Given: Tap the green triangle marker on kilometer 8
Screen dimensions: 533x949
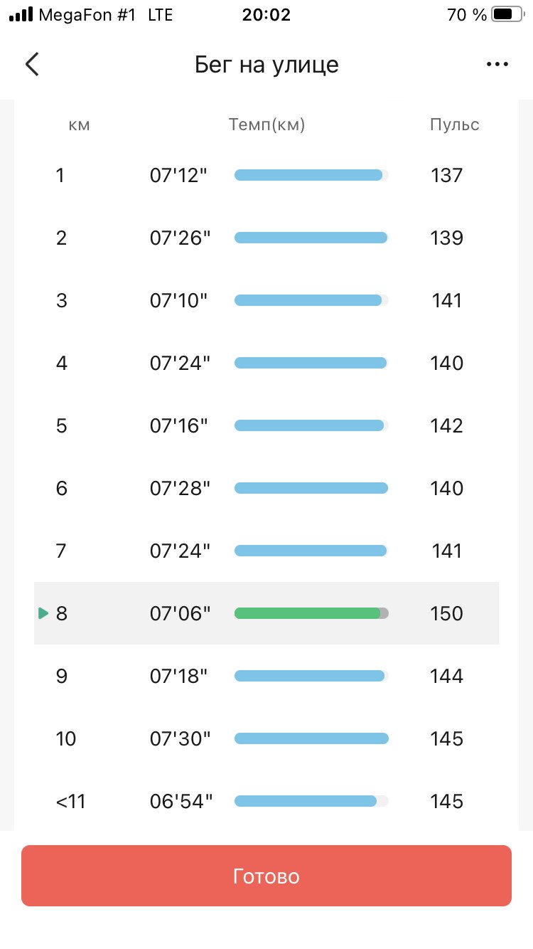Looking at the screenshot, I should [43, 613].
